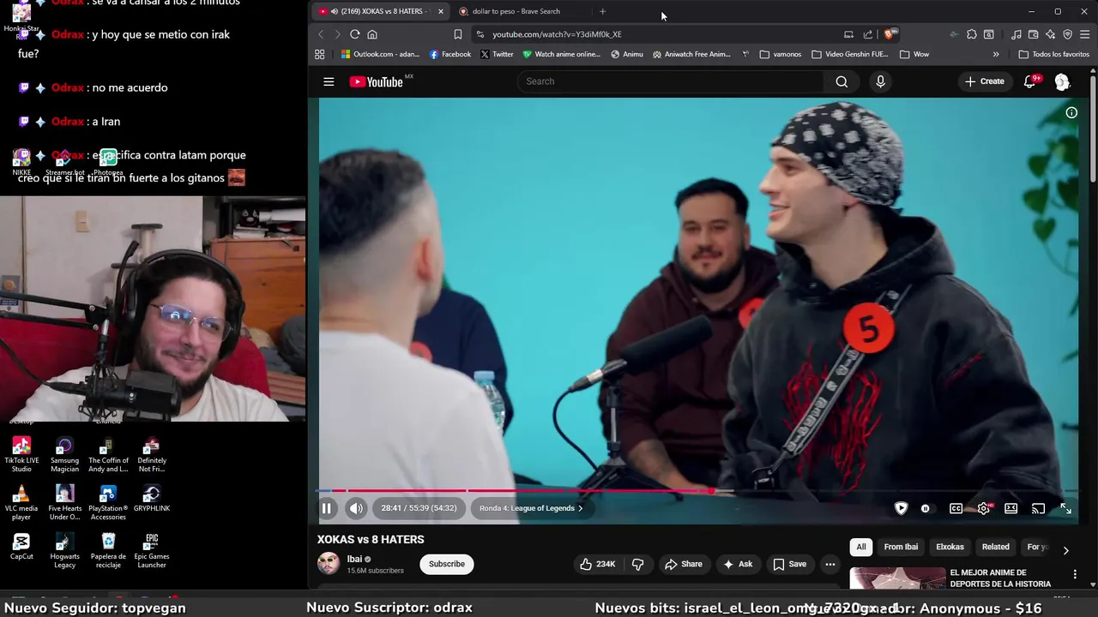The image size is (1098, 617).
Task: Open the Twitter bookmark
Action: tap(497, 54)
